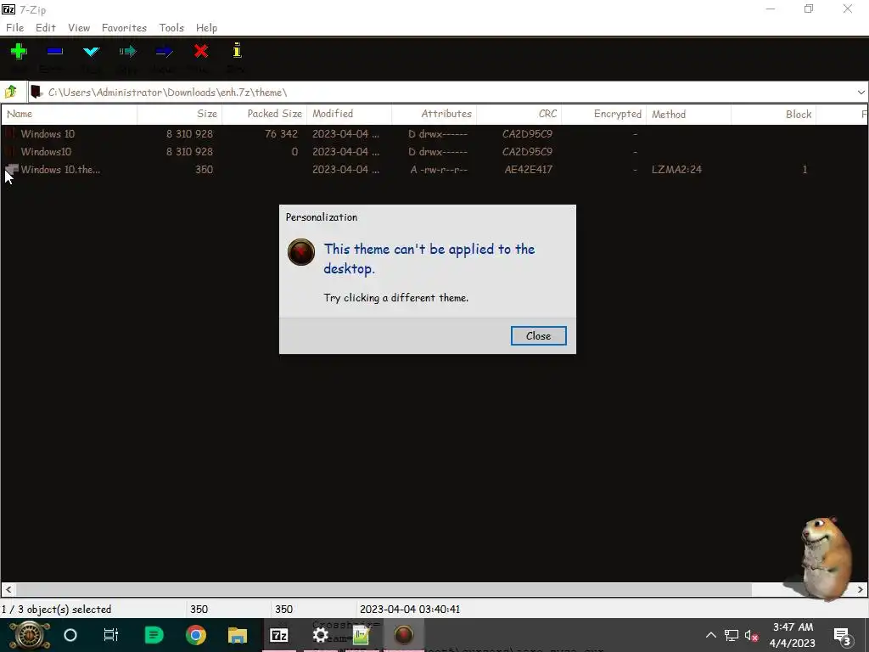Viewport: 869px width, 652px height.
Task: Close the Personalization dialog
Action: [x=538, y=335]
